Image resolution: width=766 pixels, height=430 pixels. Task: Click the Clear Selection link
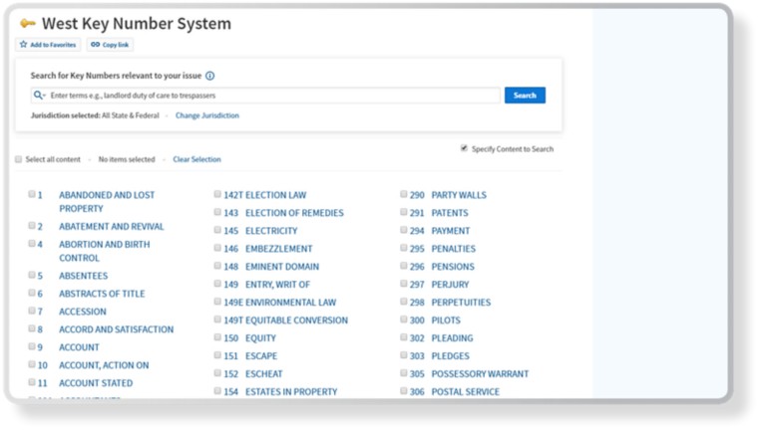(196, 159)
